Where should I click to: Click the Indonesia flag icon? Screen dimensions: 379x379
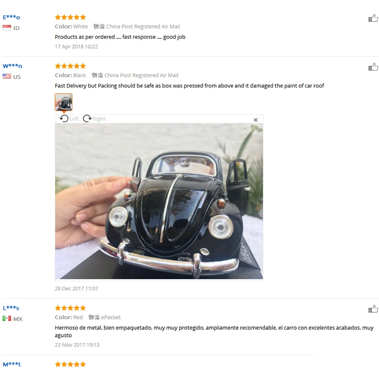click(7, 28)
